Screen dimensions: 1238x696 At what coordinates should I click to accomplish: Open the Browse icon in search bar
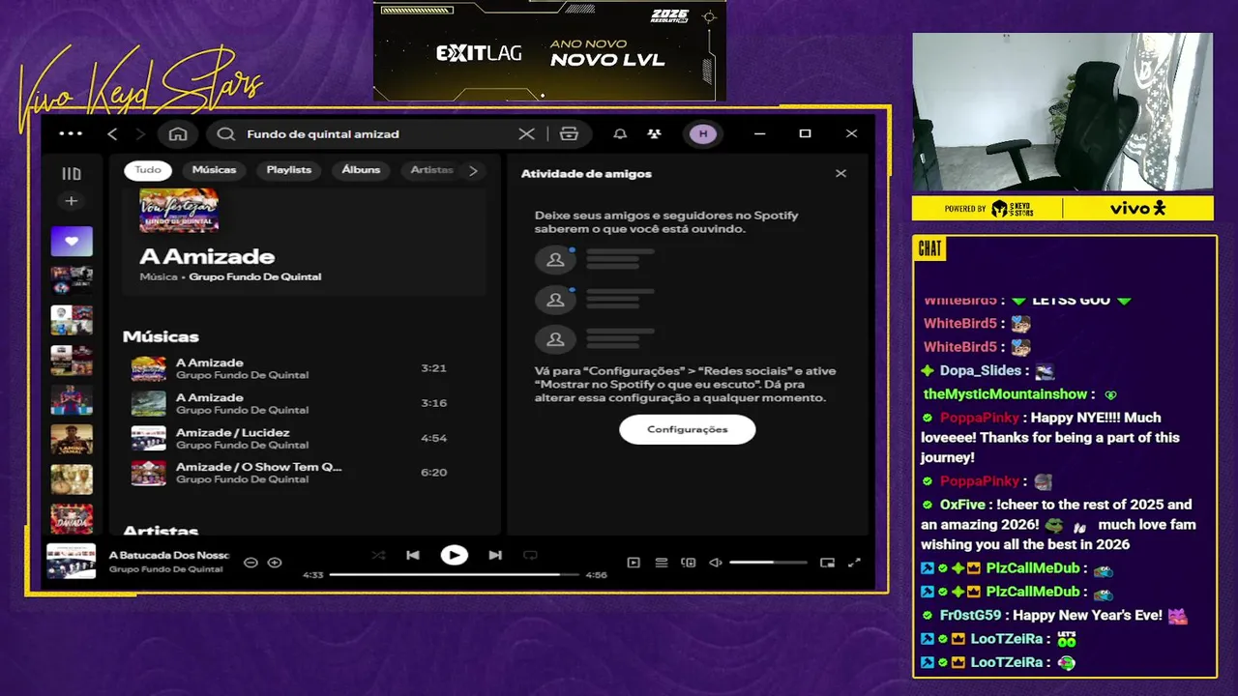tap(569, 134)
